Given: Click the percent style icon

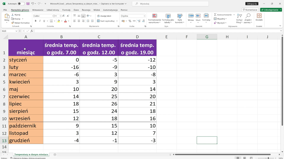Looking at the screenshot, I should [130, 21].
